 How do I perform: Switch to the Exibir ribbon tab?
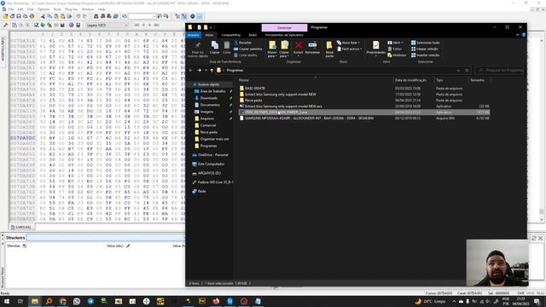pyautogui.click(x=253, y=35)
